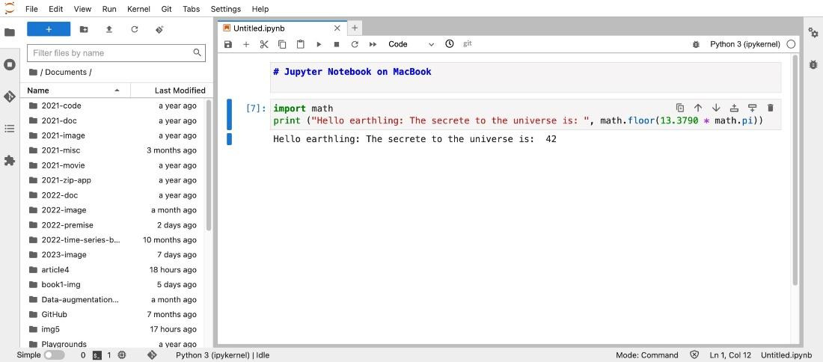The image size is (823, 362).
Task: Open the Property Inspector gears icon
Action: pyautogui.click(x=813, y=32)
